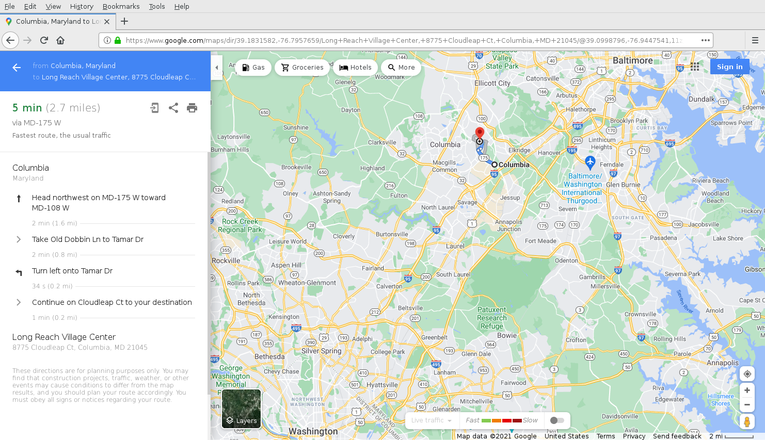Show your location on the map
The height and width of the screenshot is (440, 765).
747,374
